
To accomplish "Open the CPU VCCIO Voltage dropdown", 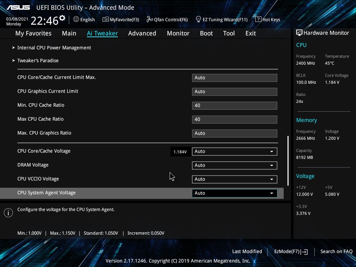I will point(235,179).
